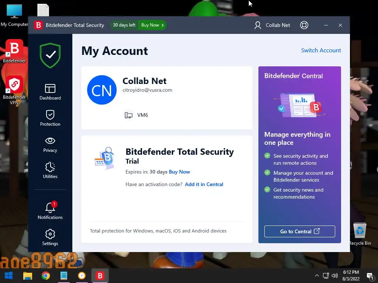Open the text document desktop icon
The image size is (378, 283).
[43, 10]
